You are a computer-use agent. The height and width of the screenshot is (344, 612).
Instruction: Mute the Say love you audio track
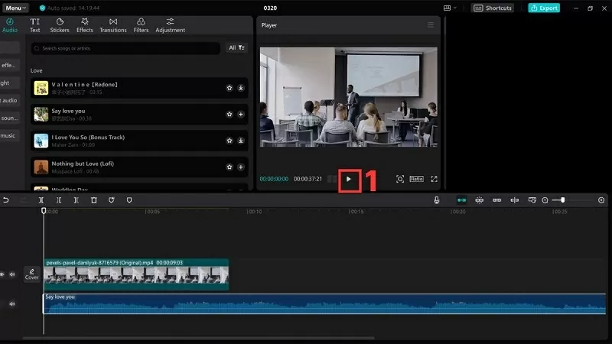[12, 303]
